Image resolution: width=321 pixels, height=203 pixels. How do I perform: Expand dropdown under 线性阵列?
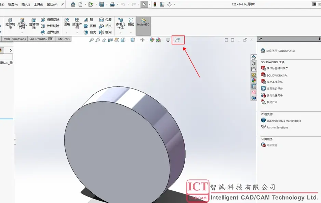77,33
